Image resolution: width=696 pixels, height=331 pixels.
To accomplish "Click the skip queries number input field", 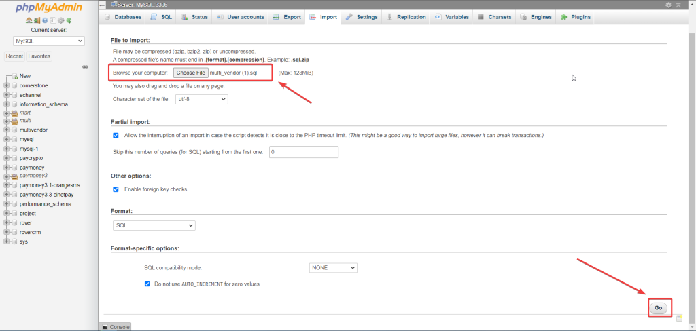I will point(304,152).
